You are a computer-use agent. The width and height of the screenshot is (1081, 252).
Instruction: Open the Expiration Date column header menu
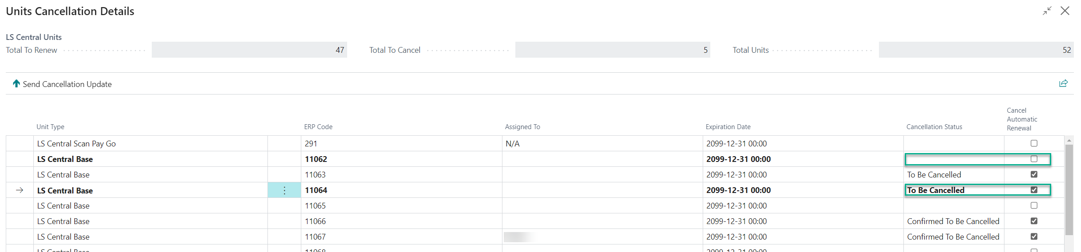728,127
